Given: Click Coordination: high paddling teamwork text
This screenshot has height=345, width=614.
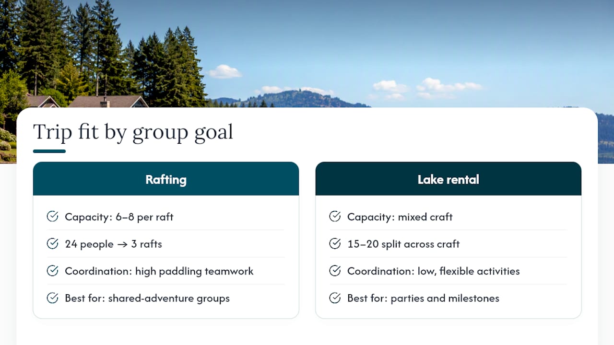Looking at the screenshot, I should 159,271.
